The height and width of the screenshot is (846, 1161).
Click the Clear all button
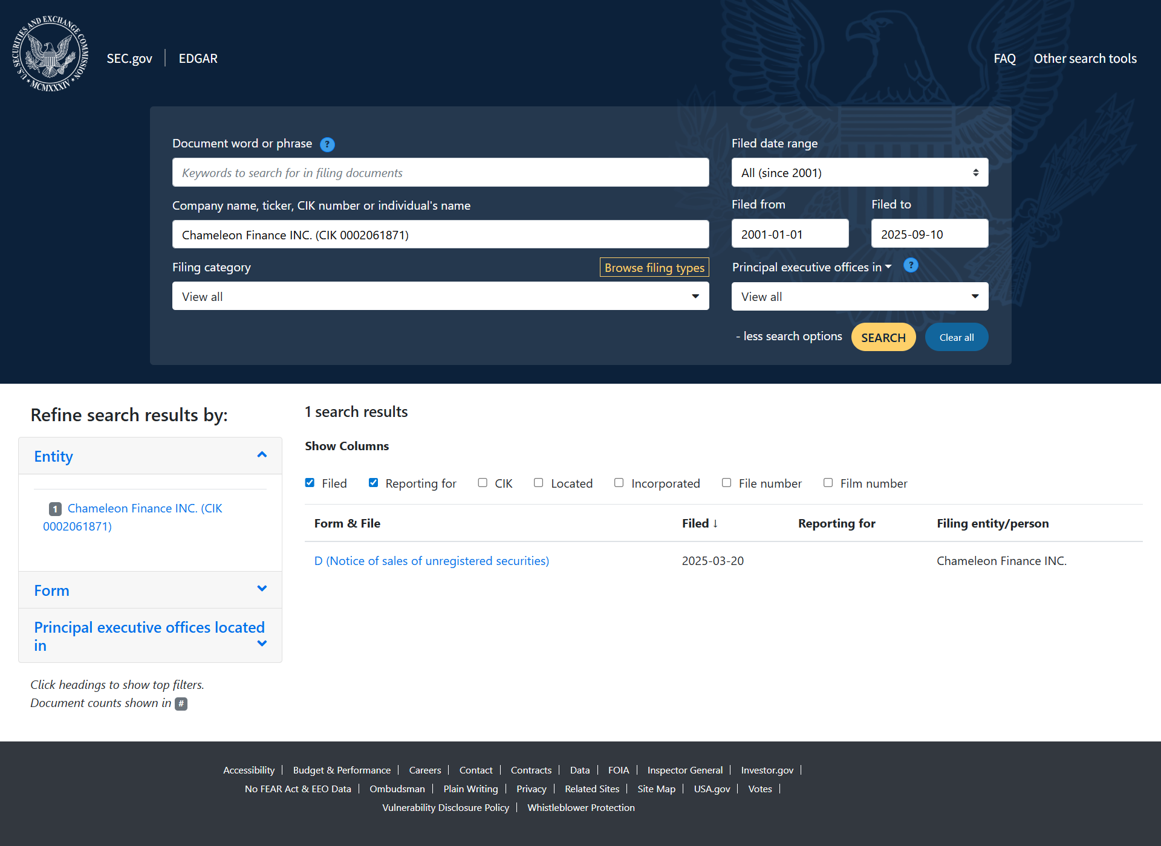(957, 337)
